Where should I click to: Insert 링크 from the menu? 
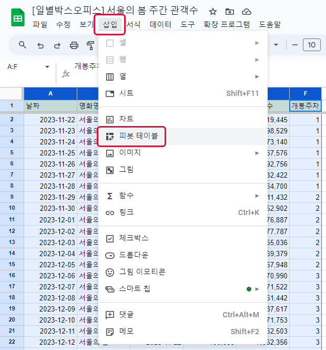click(126, 212)
